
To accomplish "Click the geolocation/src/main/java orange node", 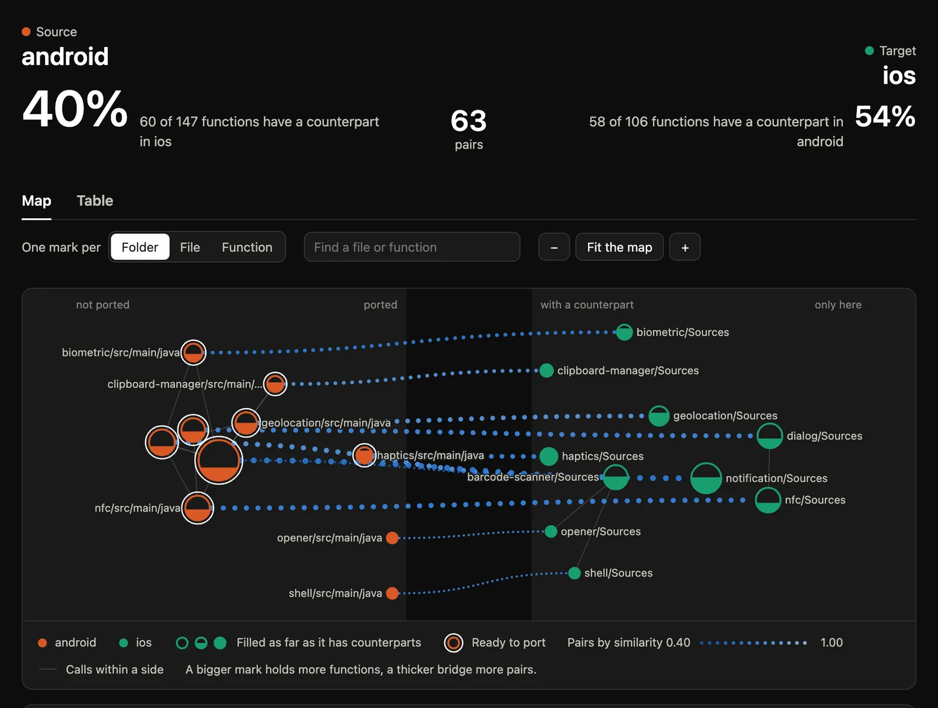I will click(246, 423).
